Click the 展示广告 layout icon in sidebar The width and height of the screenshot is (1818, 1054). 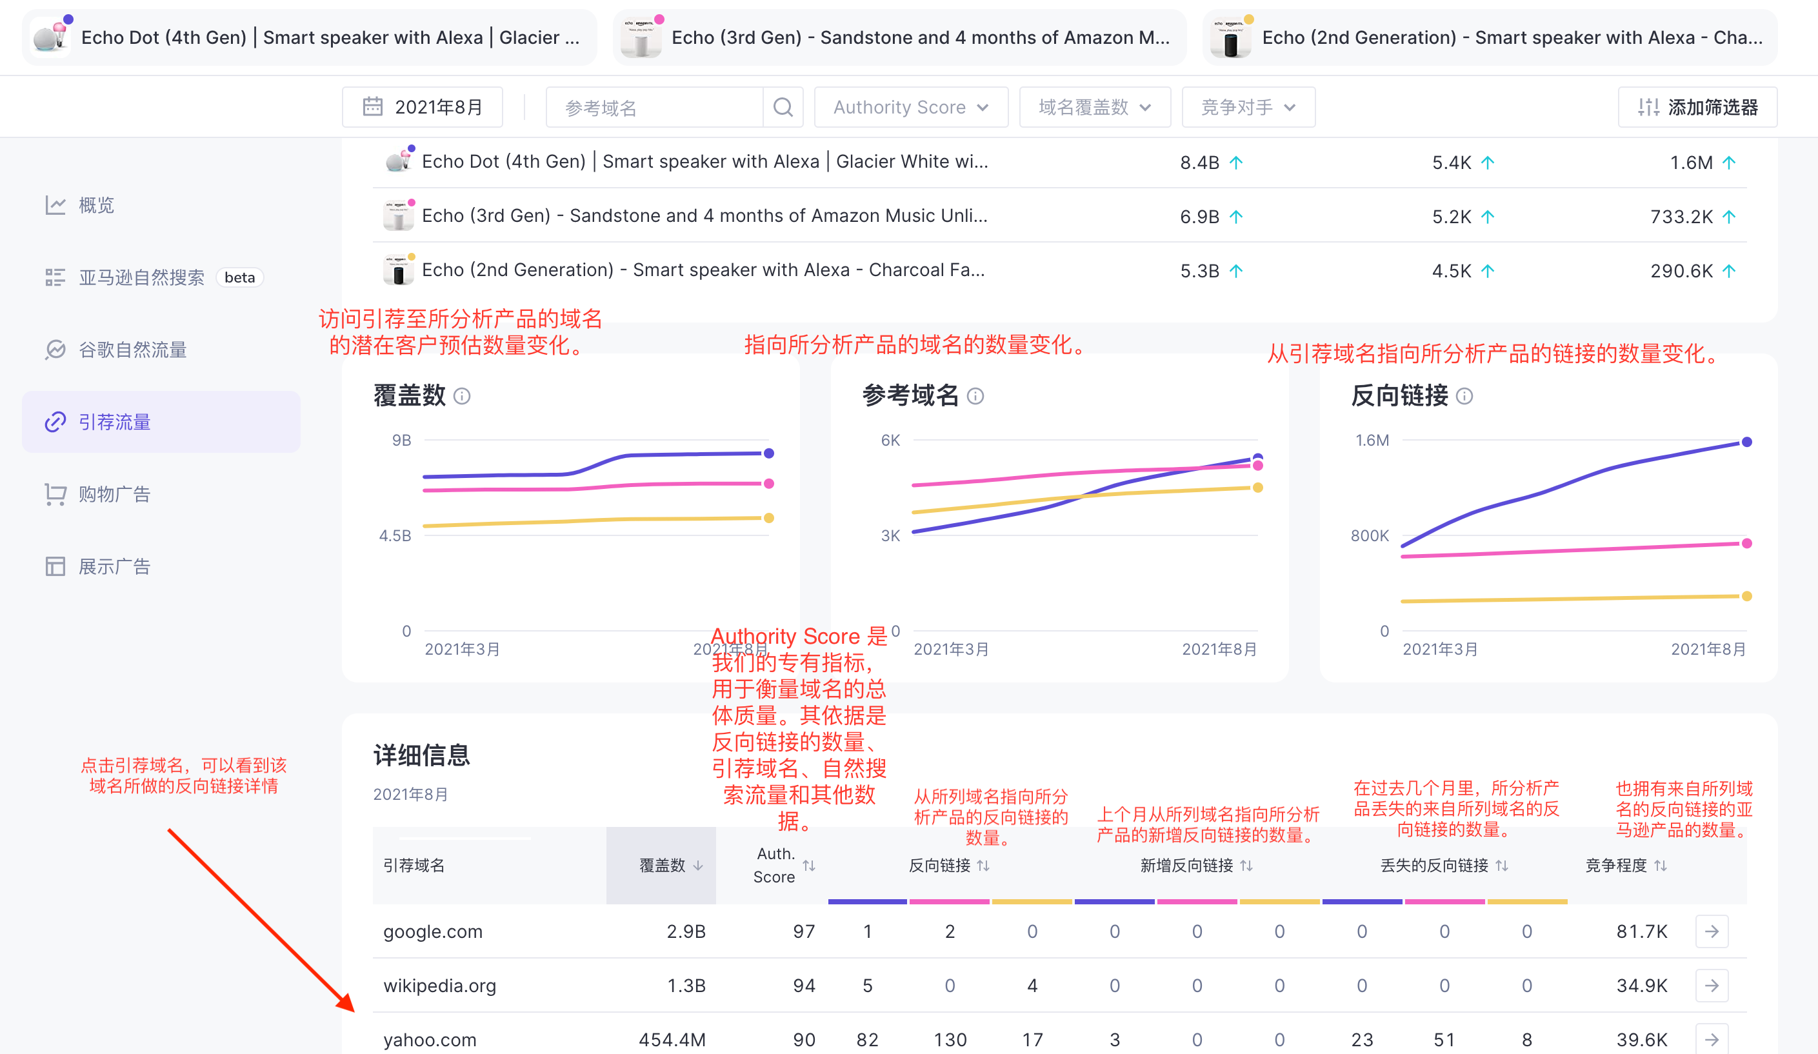tap(55, 566)
